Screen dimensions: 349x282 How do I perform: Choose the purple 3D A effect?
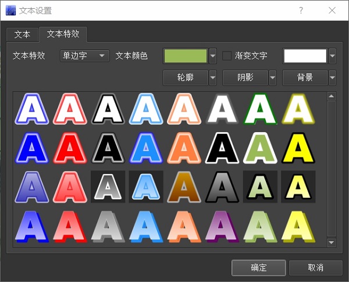222,226
